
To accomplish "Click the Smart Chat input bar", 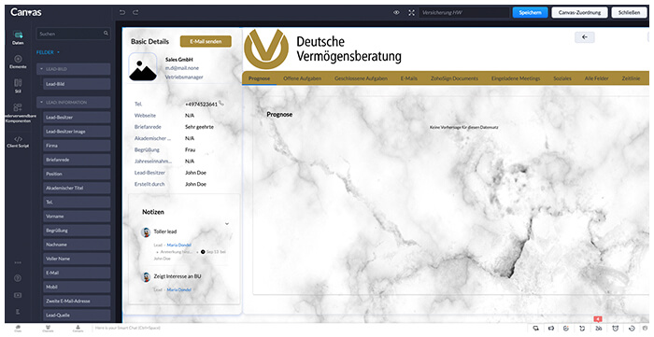I will [x=128, y=329].
